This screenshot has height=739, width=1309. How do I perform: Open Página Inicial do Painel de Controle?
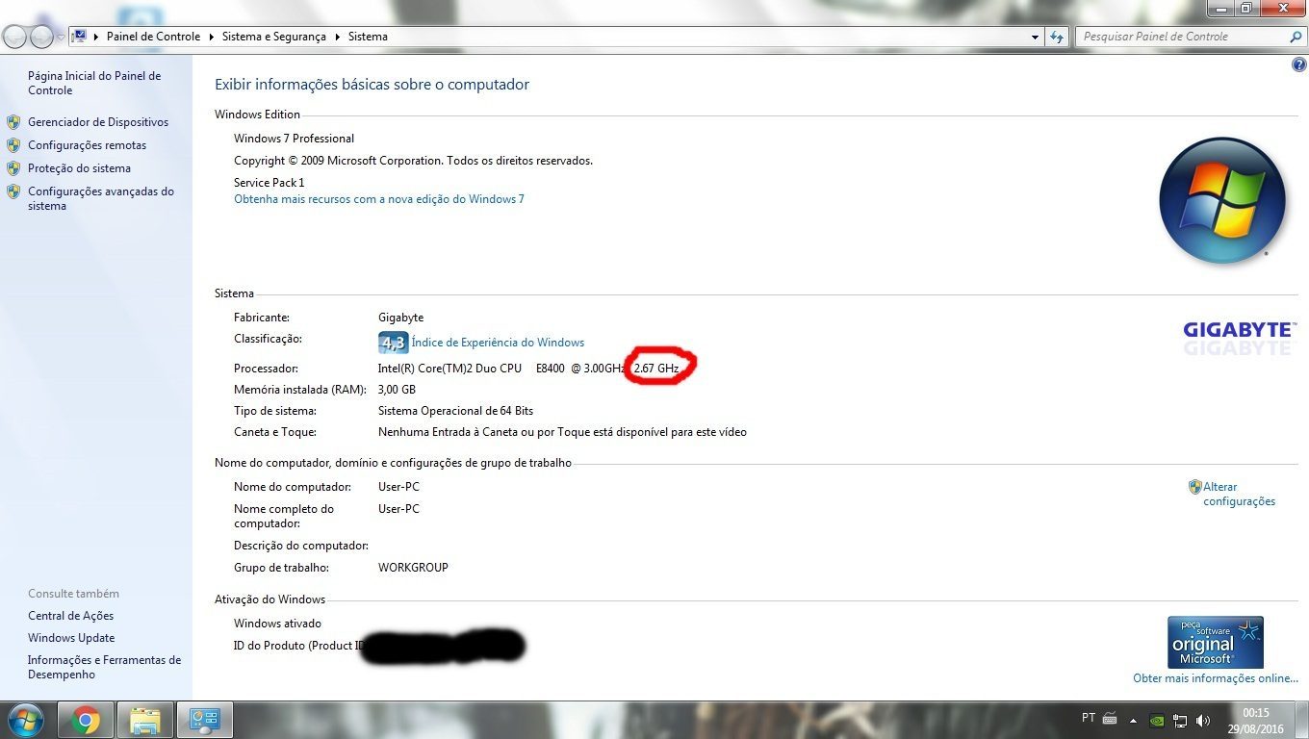[x=94, y=83]
